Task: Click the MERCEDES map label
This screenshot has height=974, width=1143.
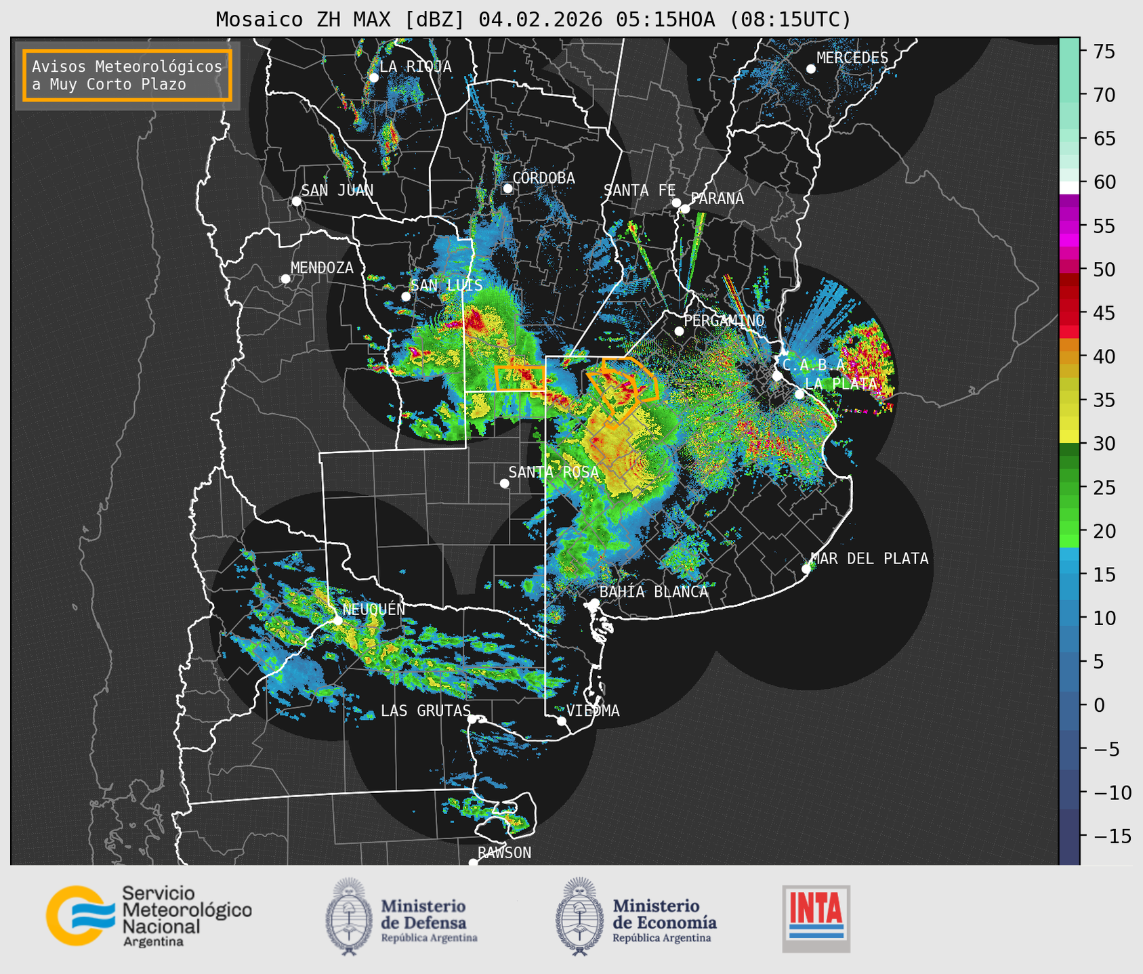Action: [x=852, y=58]
